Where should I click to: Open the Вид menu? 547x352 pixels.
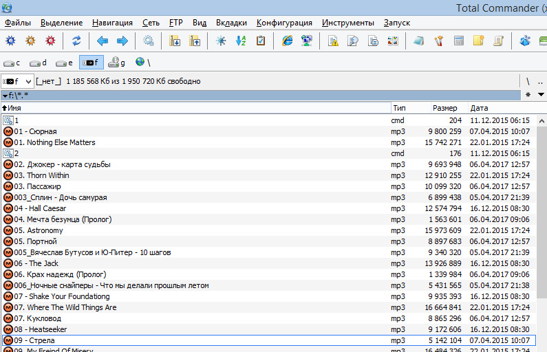[200, 23]
